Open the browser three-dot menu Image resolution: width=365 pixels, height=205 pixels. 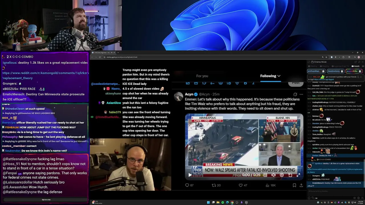click(x=363, y=57)
